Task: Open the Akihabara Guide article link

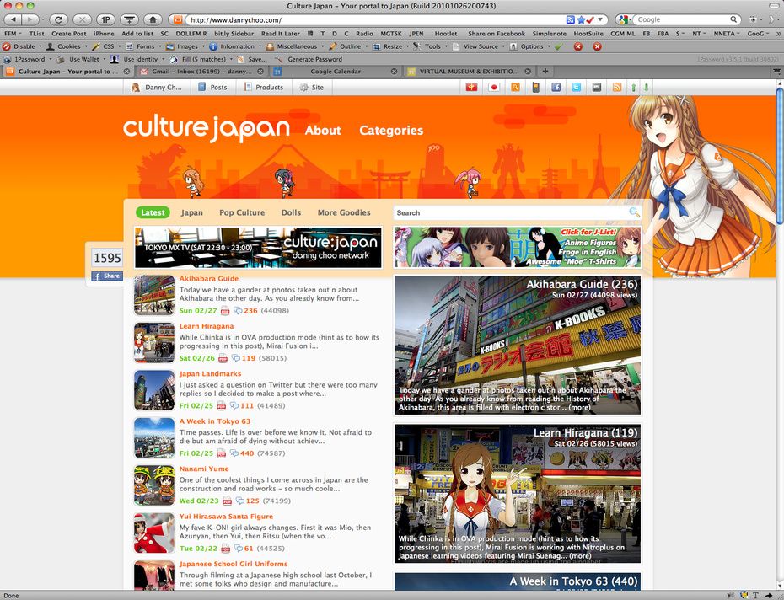Action: coord(208,278)
